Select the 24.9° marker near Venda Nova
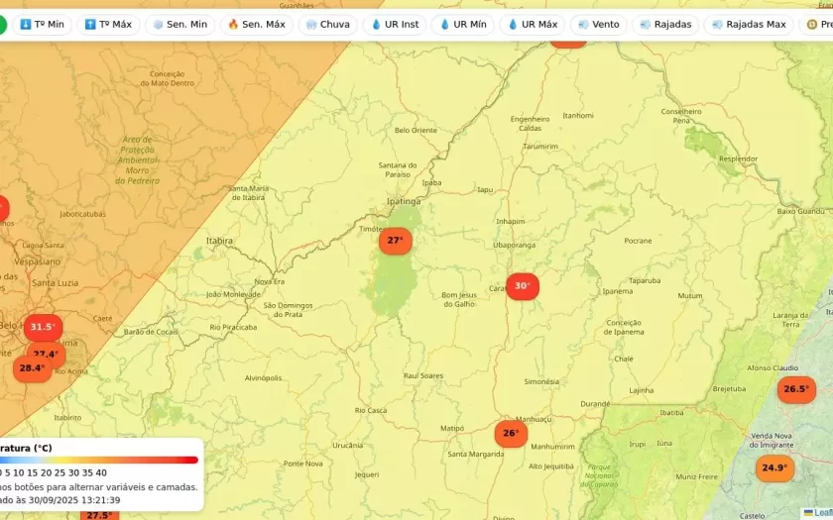The width and height of the screenshot is (833, 520). 774,468
